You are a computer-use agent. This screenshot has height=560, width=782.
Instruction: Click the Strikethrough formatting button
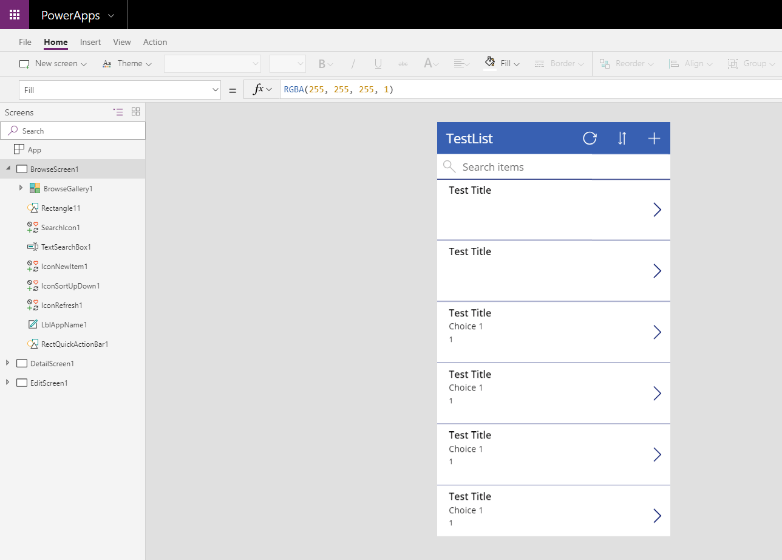click(403, 64)
